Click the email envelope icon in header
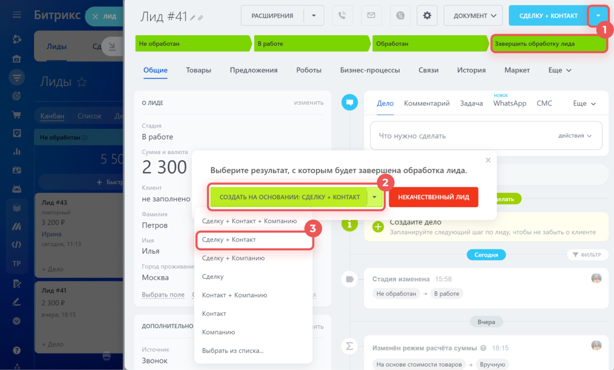The width and height of the screenshot is (614, 370). (371, 15)
